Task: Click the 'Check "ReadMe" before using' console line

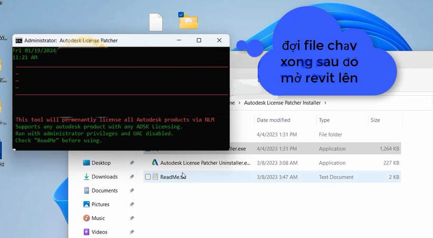Action: [59, 140]
